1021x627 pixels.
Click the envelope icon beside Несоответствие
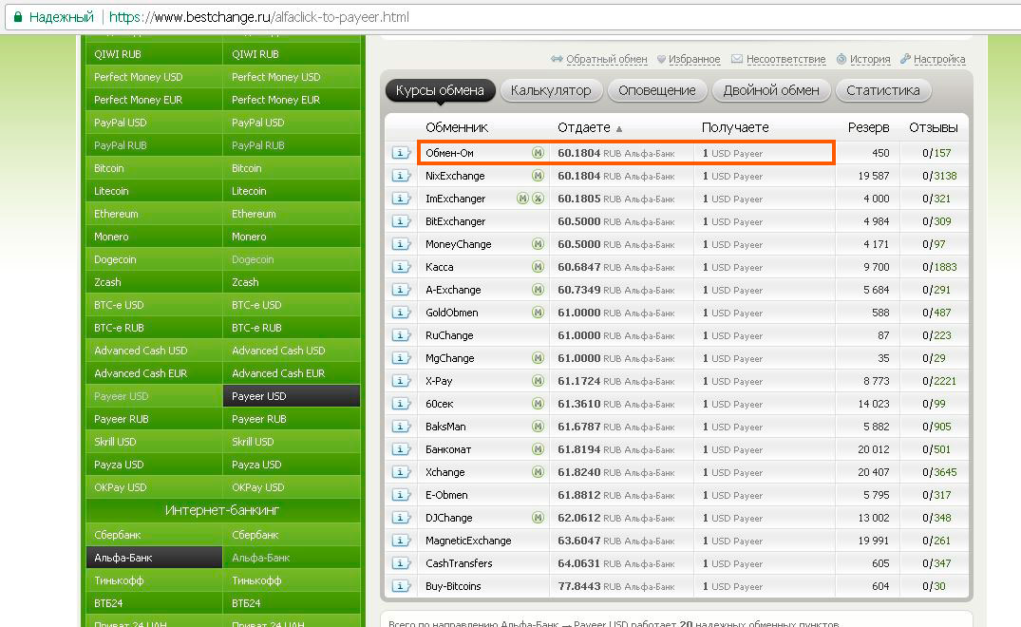(737, 59)
